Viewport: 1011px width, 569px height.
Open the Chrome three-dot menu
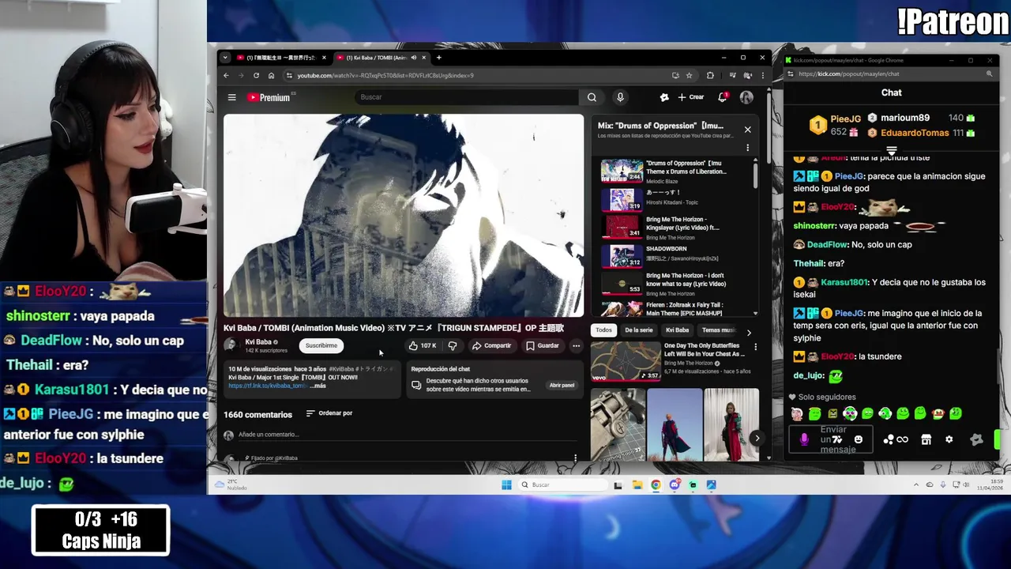(762, 75)
